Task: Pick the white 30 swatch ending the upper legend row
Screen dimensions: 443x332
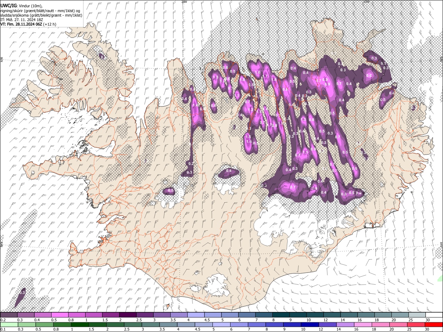Action: coord(434,315)
